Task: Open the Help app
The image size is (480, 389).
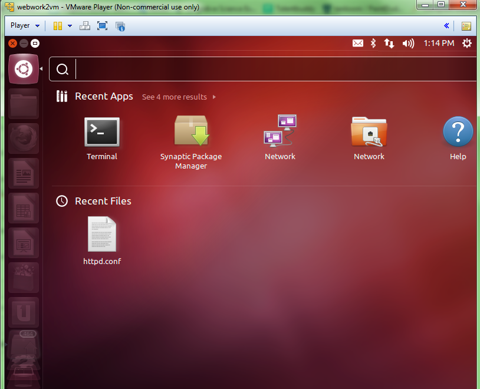Action: [x=458, y=139]
